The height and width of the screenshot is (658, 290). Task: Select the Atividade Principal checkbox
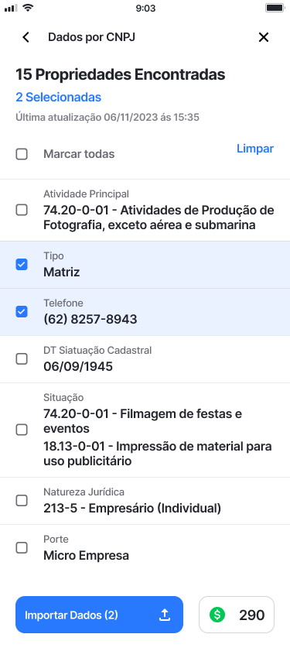click(22, 210)
